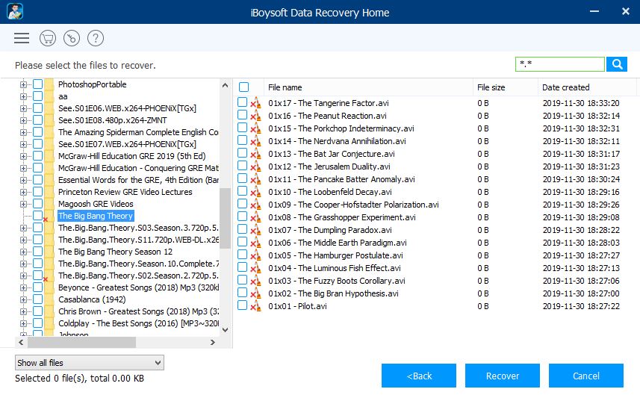Viewport: 640px width, 395px height.
Task: Expand the Casablanca (1942) node
Action: pos(23,299)
